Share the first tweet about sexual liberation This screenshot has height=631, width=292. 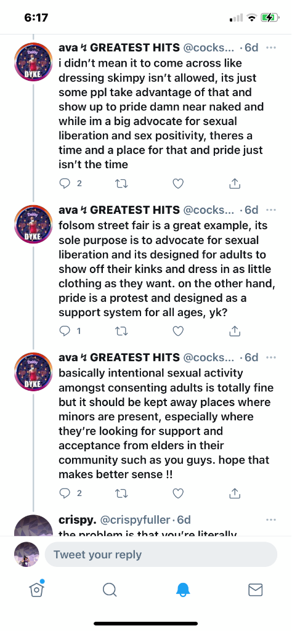tap(235, 184)
